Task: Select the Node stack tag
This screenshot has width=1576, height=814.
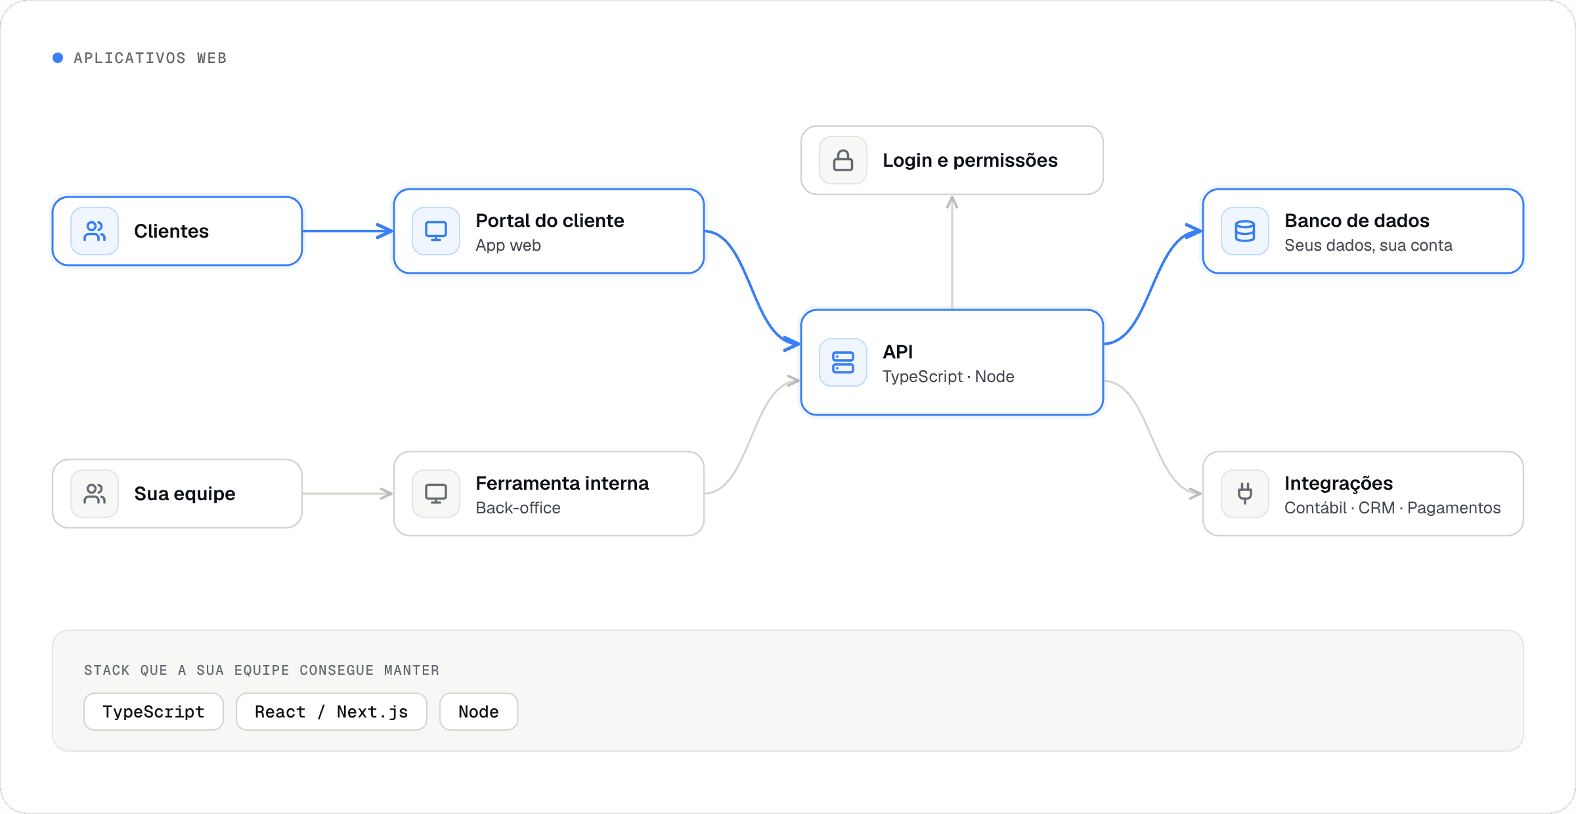Action: pyautogui.click(x=479, y=712)
